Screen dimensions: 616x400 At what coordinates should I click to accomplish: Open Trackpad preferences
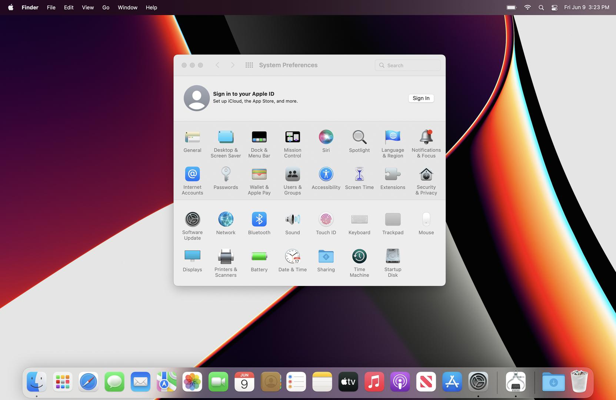click(393, 224)
